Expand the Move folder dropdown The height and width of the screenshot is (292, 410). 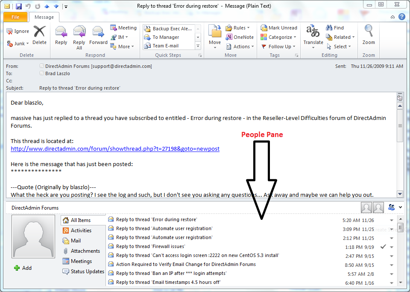tap(215, 47)
